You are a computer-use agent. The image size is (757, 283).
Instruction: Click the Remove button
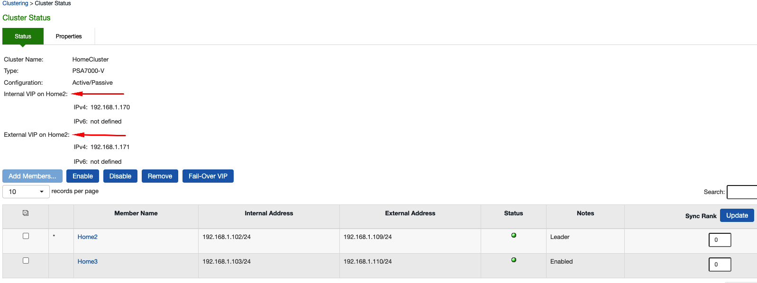coord(160,176)
